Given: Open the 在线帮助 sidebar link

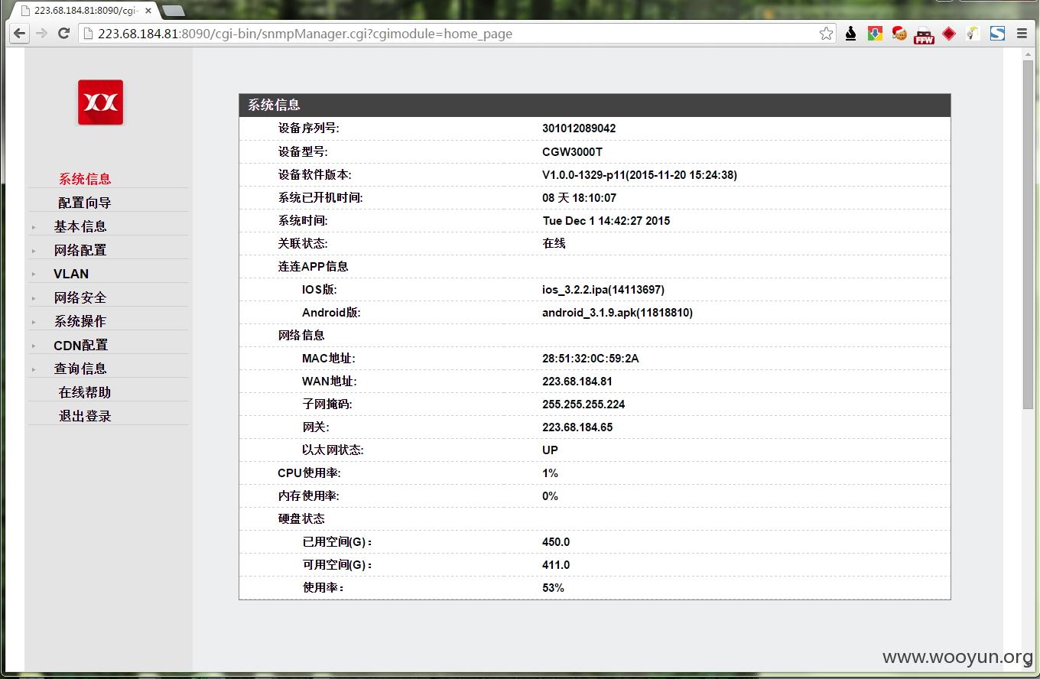Looking at the screenshot, I should pyautogui.click(x=85, y=392).
